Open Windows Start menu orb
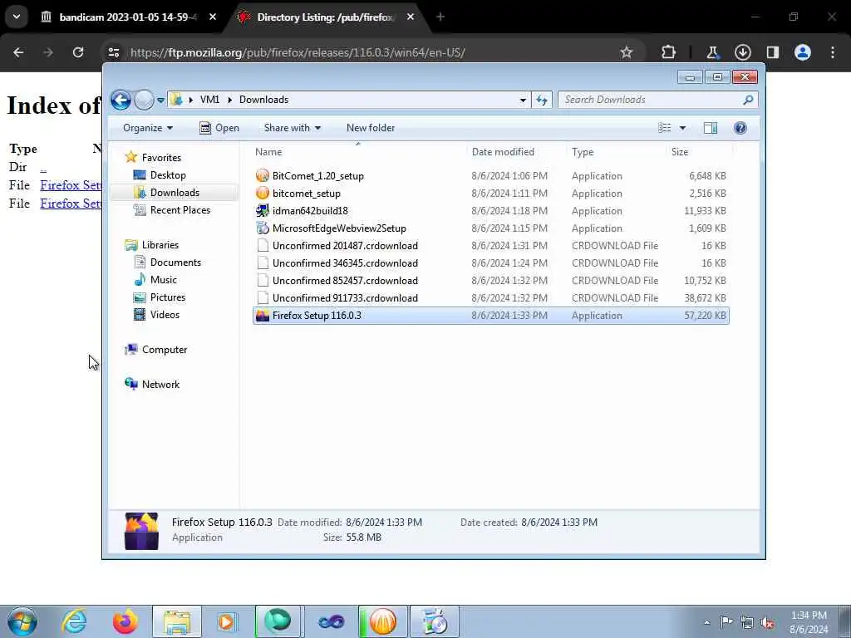The image size is (851, 638). coord(22,621)
